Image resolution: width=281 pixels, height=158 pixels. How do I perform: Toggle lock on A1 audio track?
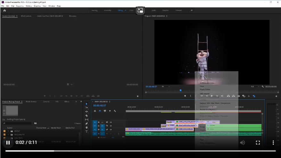click(99, 134)
